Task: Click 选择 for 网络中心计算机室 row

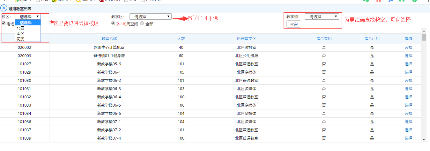Action: tap(408, 48)
